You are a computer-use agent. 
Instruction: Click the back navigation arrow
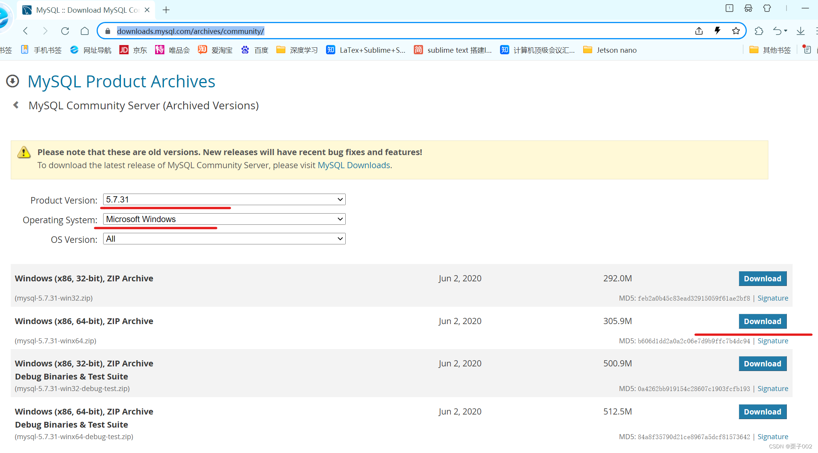[x=26, y=31]
